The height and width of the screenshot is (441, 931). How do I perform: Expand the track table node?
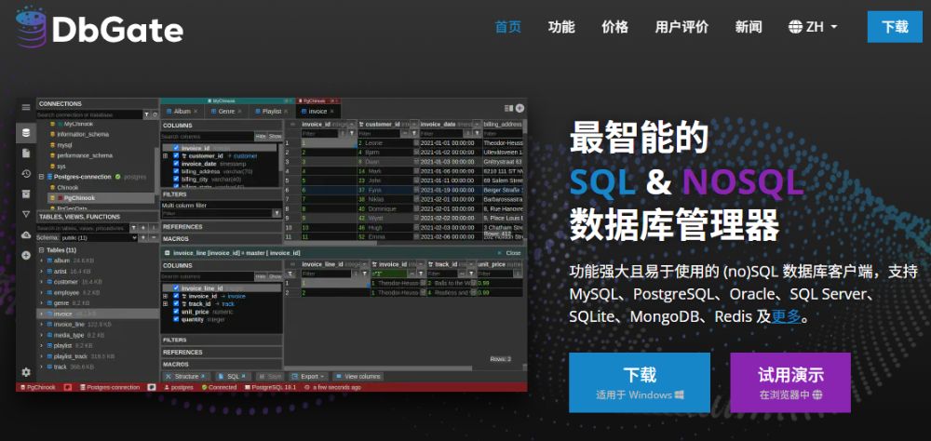pos(42,367)
